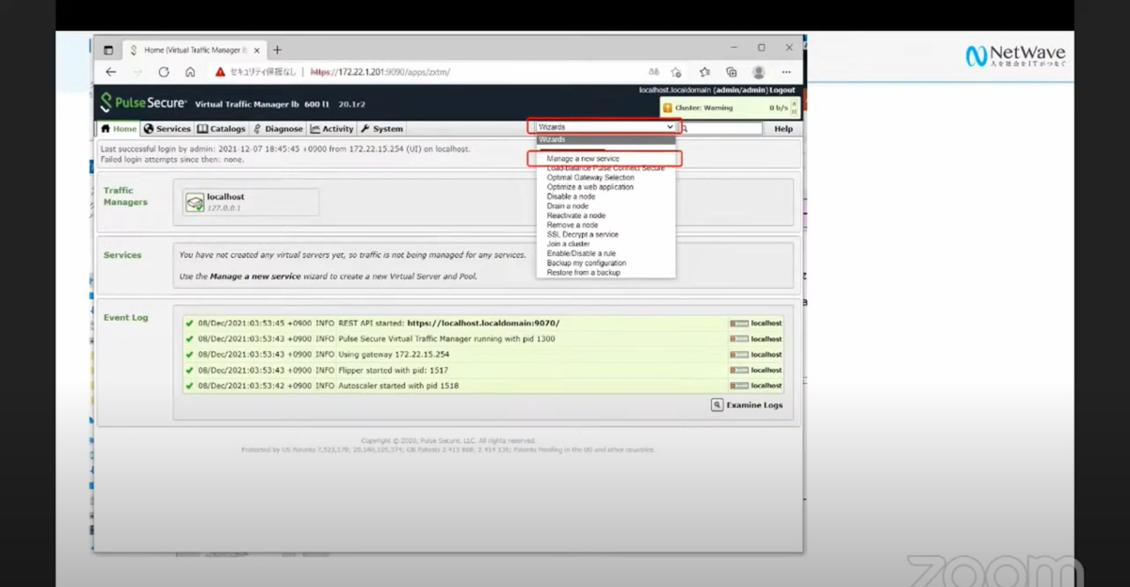Pick 'Optimize a web application' wizard
This screenshot has height=587, width=1130.
click(x=589, y=187)
